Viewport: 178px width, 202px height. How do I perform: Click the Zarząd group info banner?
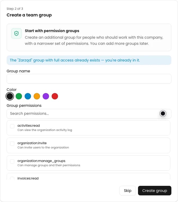[x=89, y=60]
